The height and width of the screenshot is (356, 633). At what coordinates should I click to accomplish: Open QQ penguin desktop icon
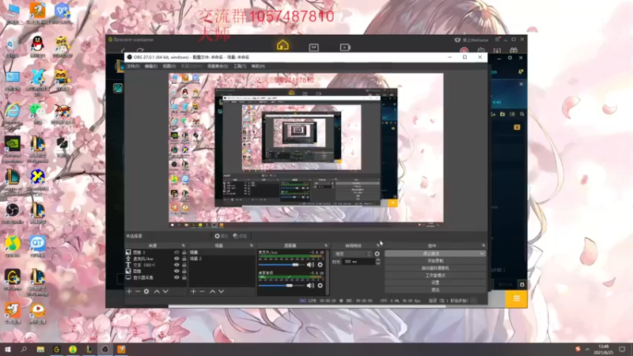click(x=37, y=47)
